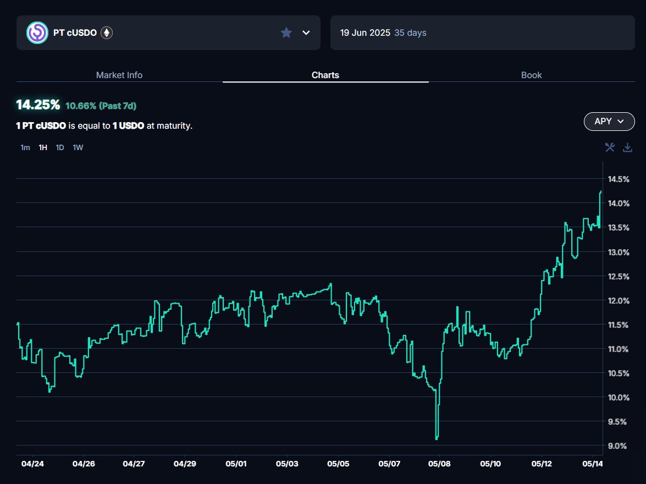Screen dimensions: 646x484
Task: Click the 05/01 date axis label
Action: point(236,464)
